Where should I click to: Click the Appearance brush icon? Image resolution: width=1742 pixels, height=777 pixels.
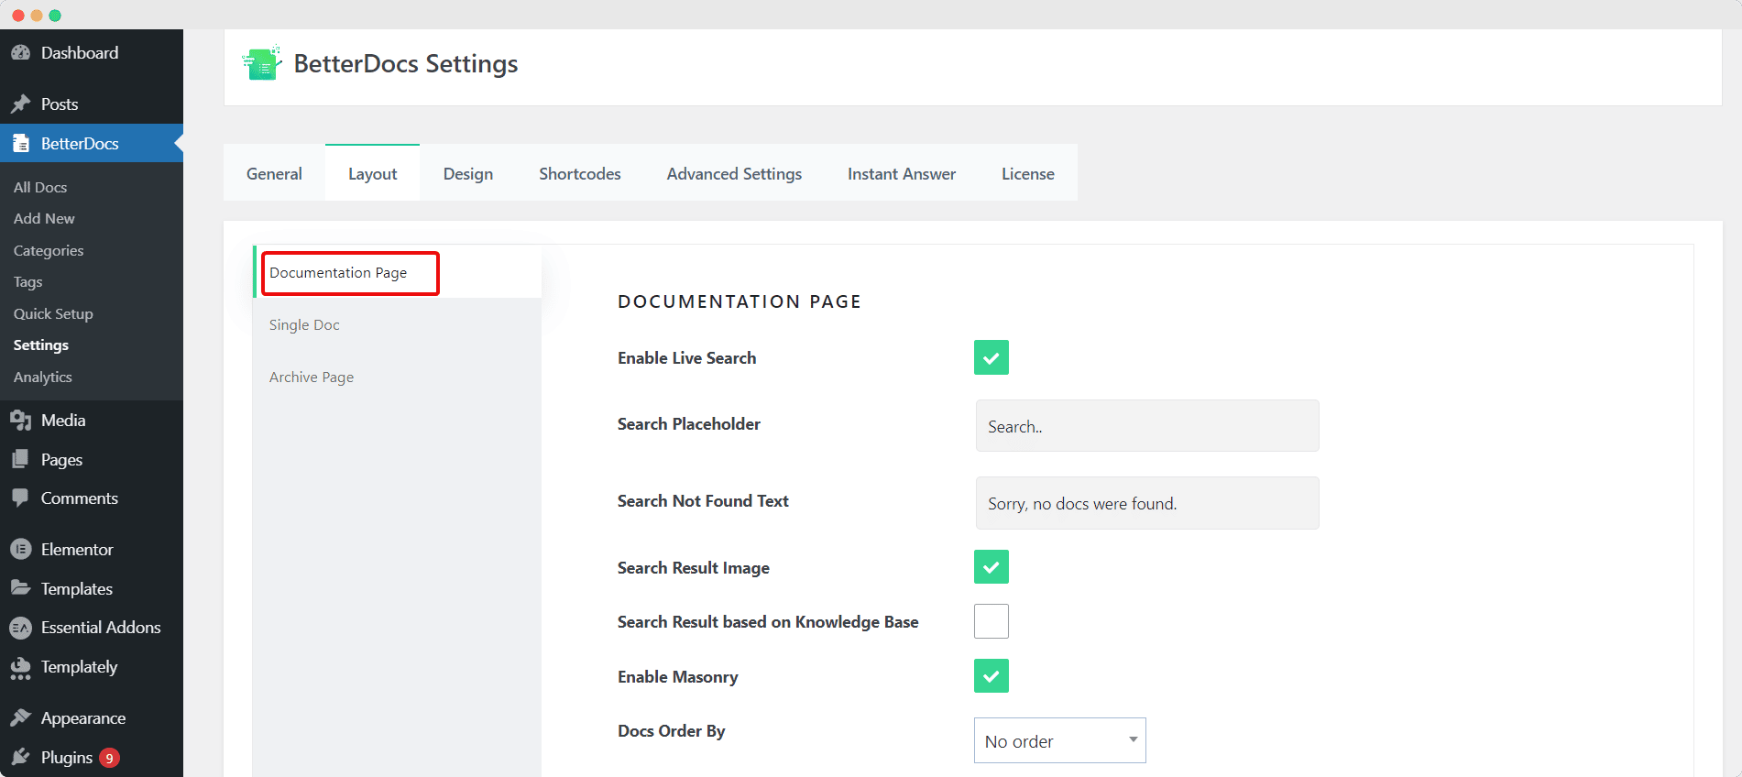click(x=20, y=718)
